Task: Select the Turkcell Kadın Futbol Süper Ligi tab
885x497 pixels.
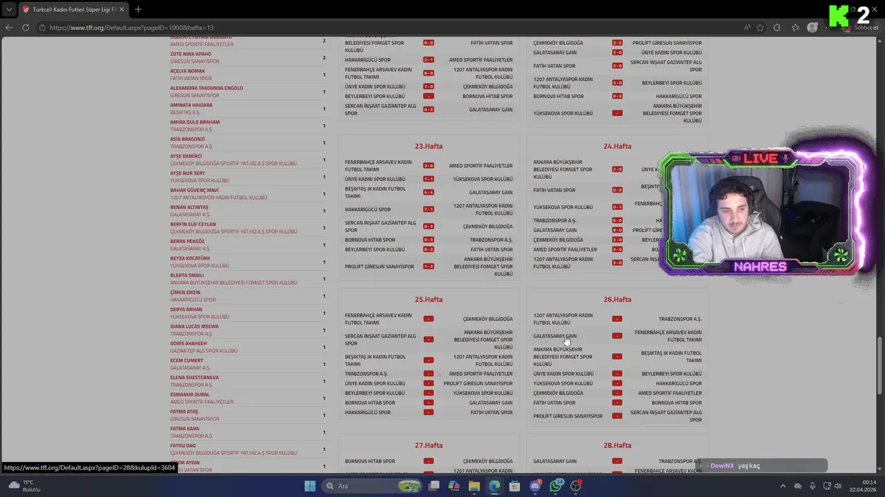Action: 73,10
